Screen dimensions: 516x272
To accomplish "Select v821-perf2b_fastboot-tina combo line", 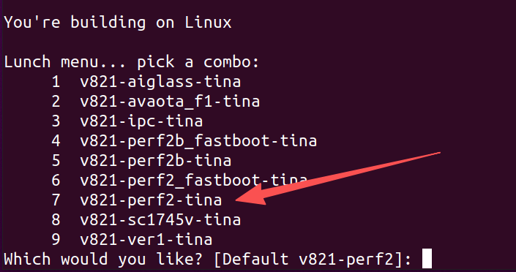I will pos(198,141).
